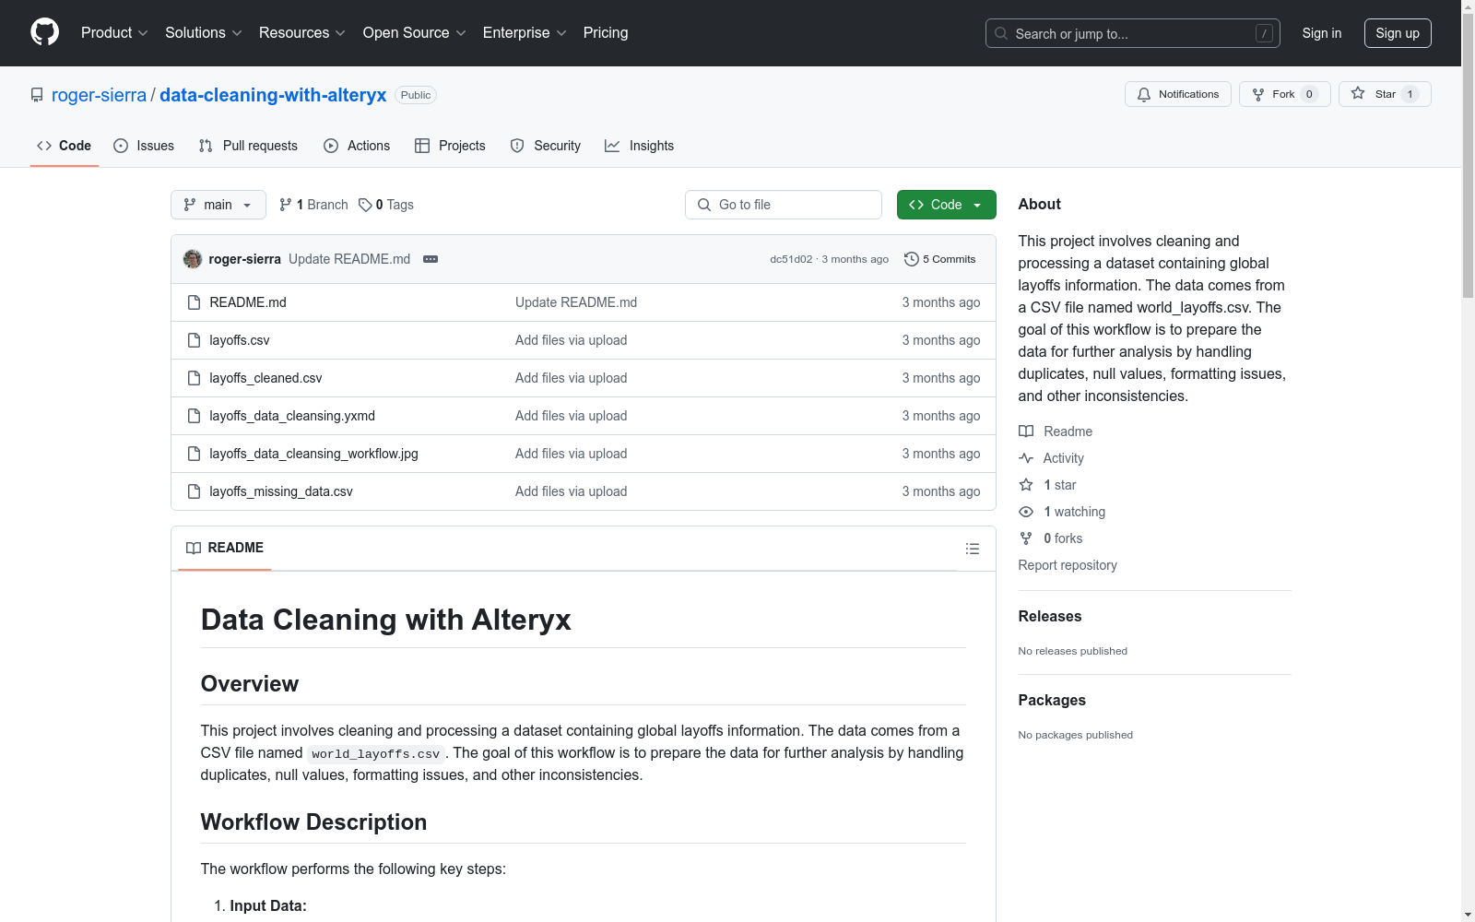Click the GitHub logo icon
The width and height of the screenshot is (1475, 922).
(x=44, y=32)
